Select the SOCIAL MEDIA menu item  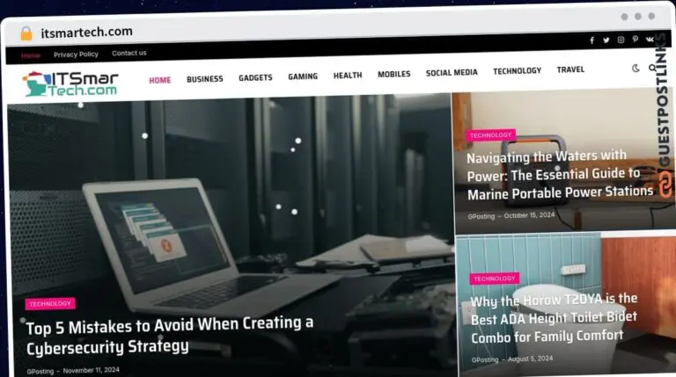[x=452, y=73]
